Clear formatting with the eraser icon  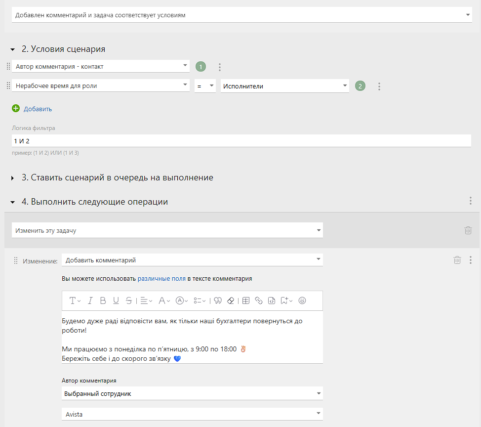coord(231,300)
